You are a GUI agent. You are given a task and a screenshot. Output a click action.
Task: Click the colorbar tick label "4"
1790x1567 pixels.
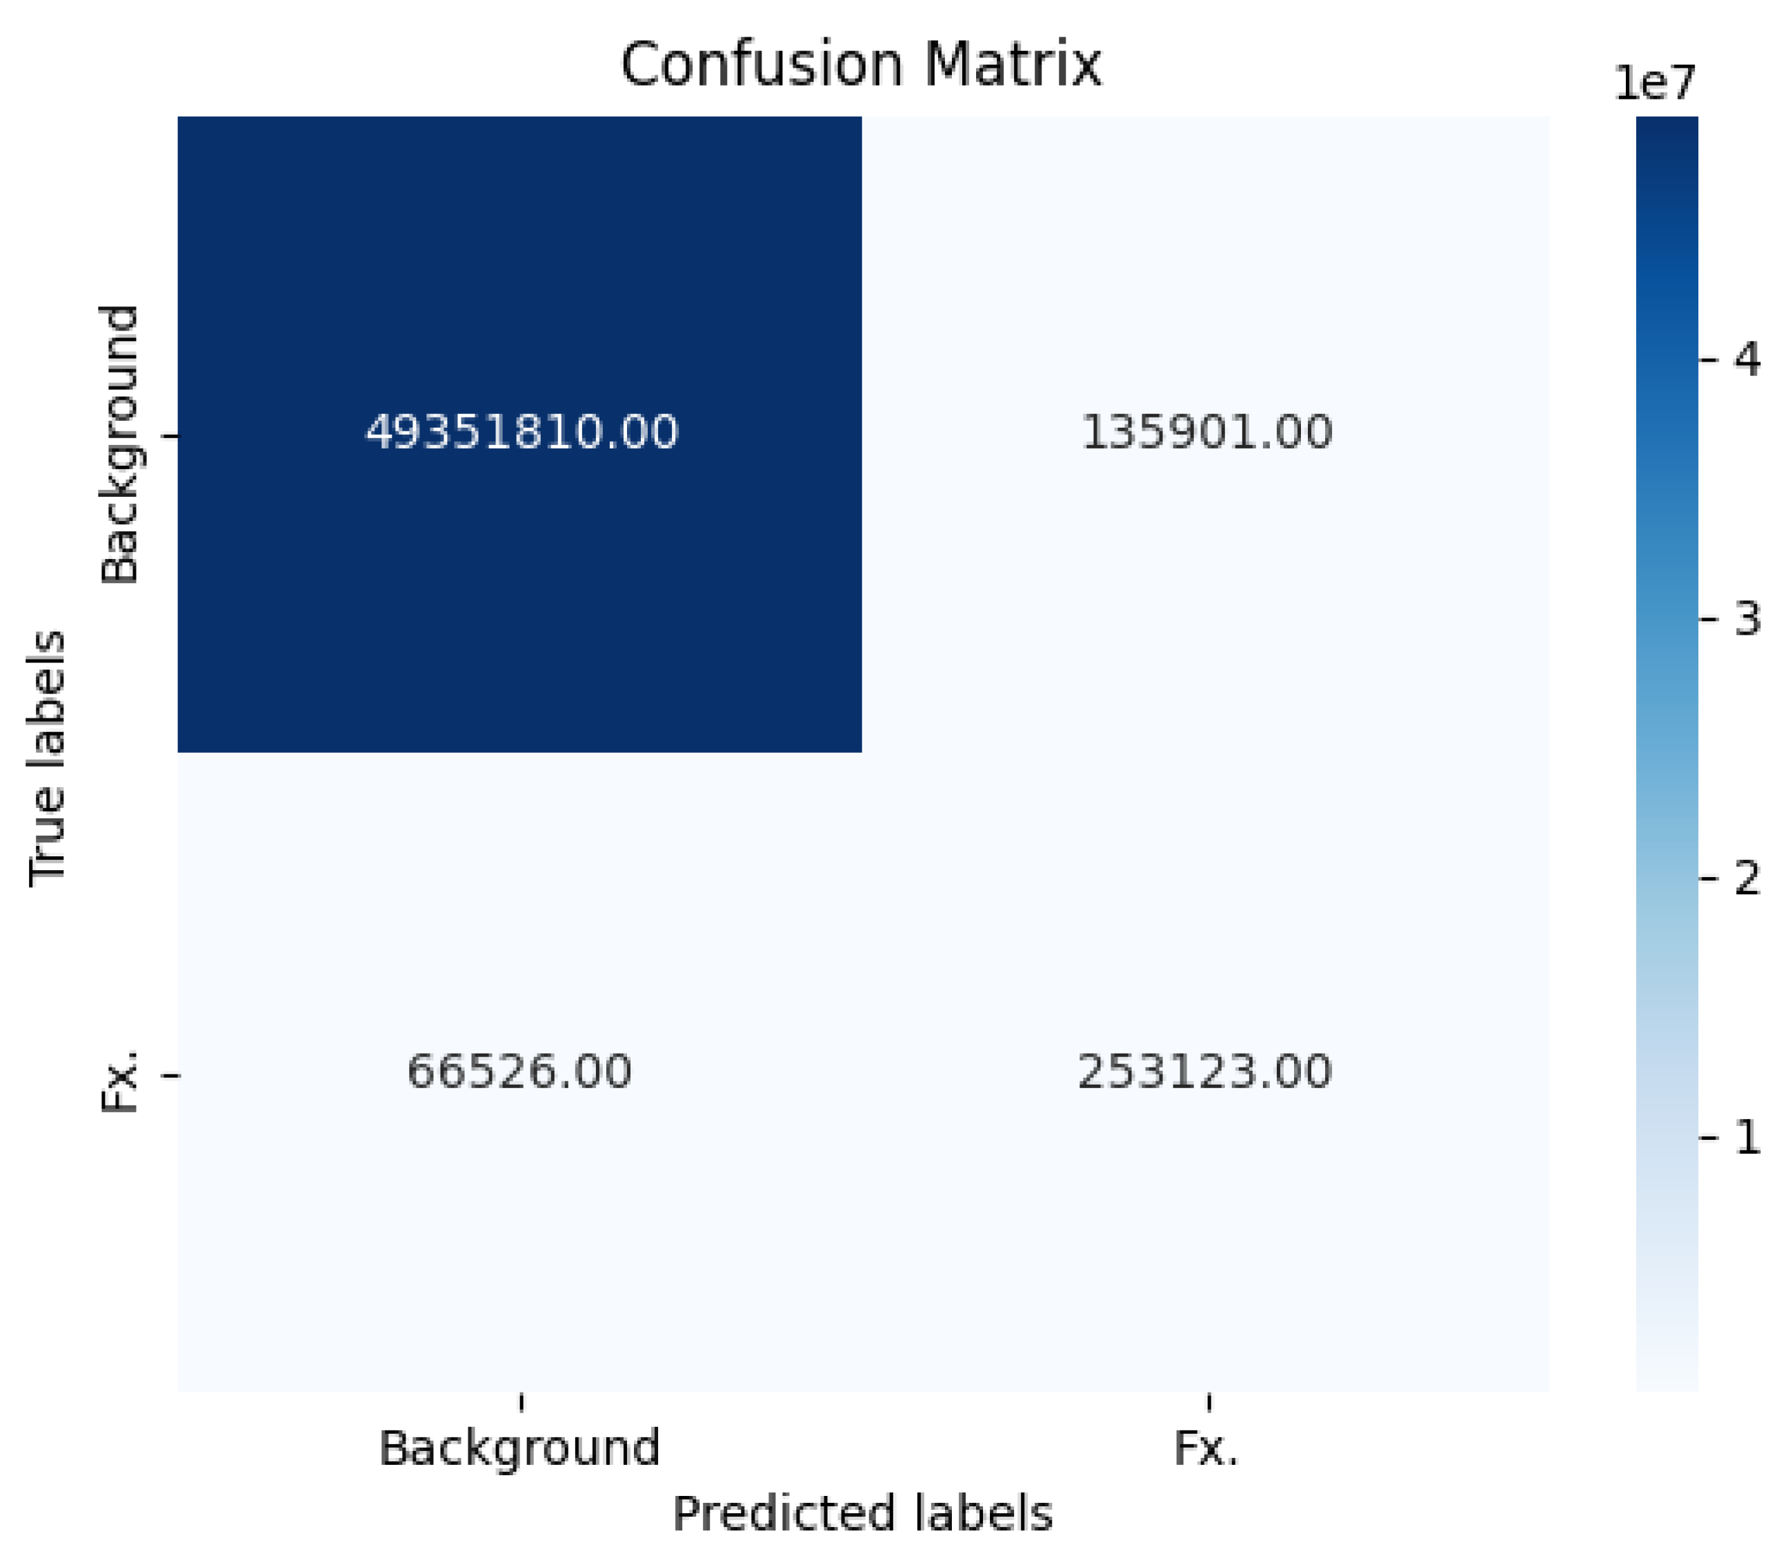[1747, 359]
